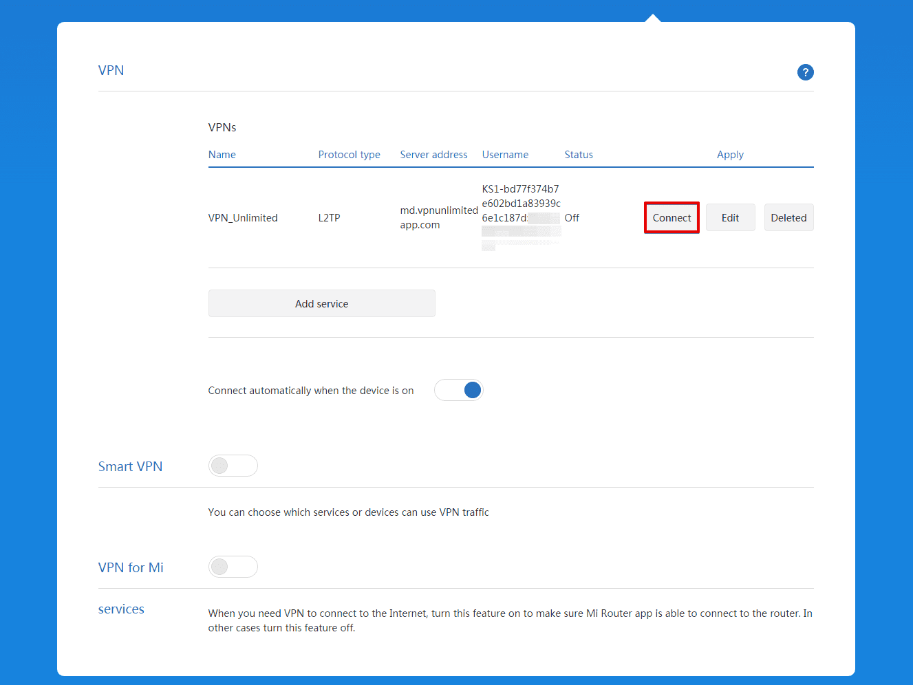Open the help icon
Viewport: 913px width, 685px height.
(x=805, y=72)
